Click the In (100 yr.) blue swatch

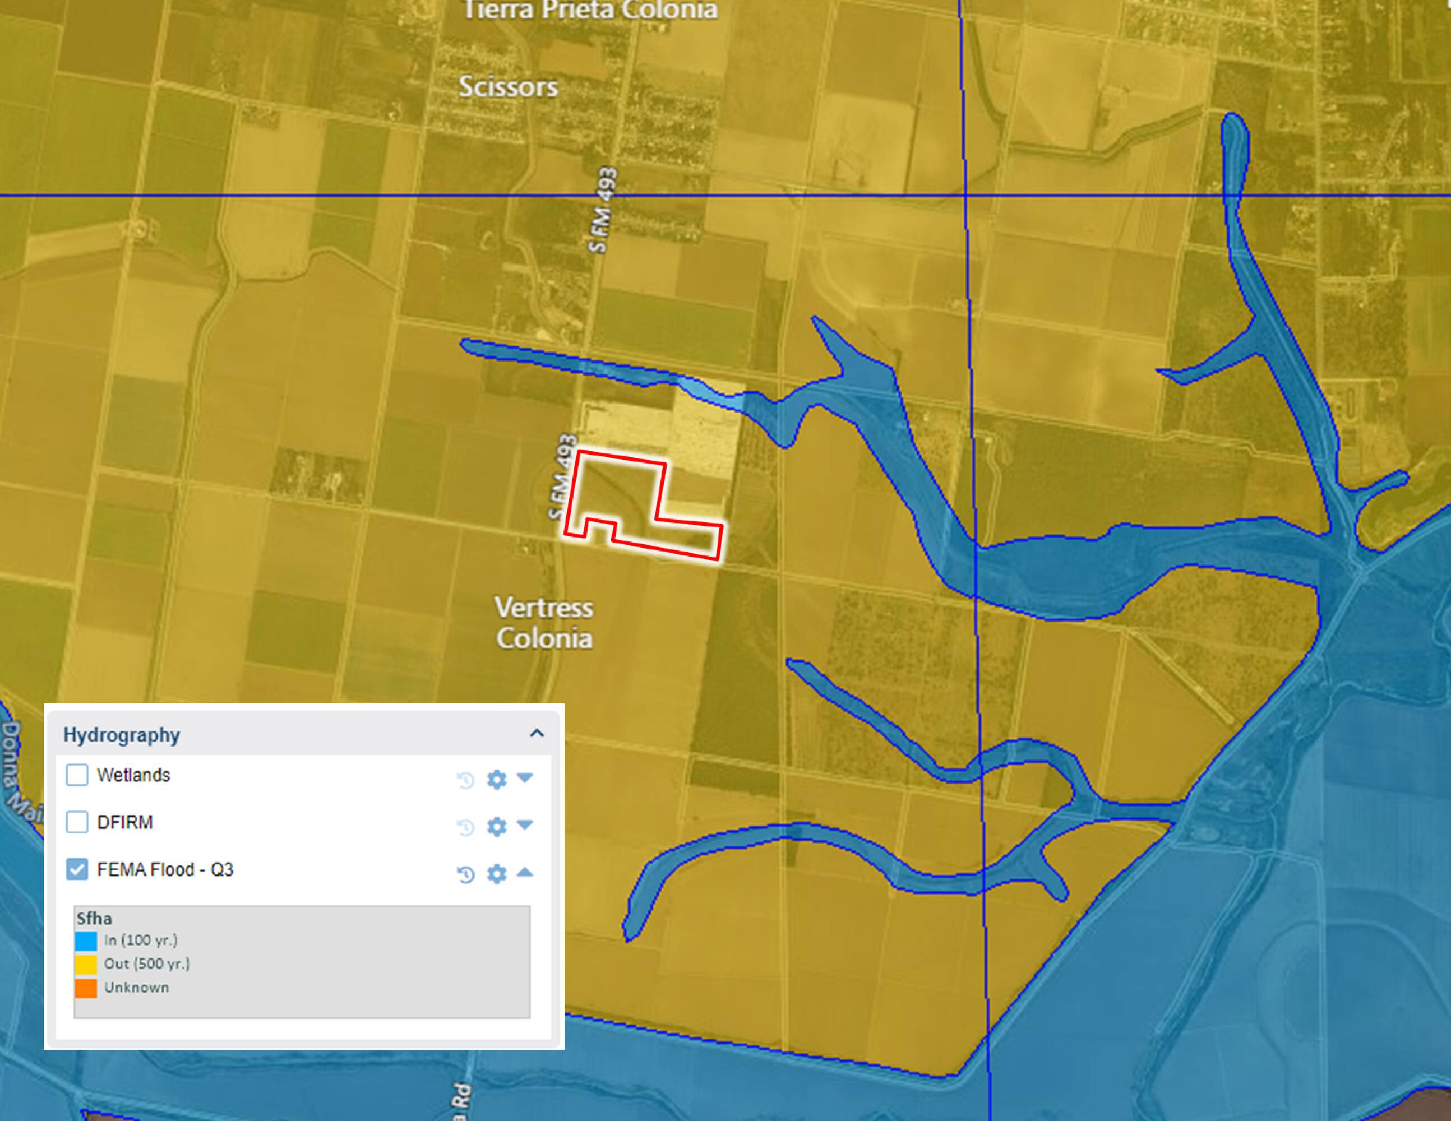pos(86,941)
